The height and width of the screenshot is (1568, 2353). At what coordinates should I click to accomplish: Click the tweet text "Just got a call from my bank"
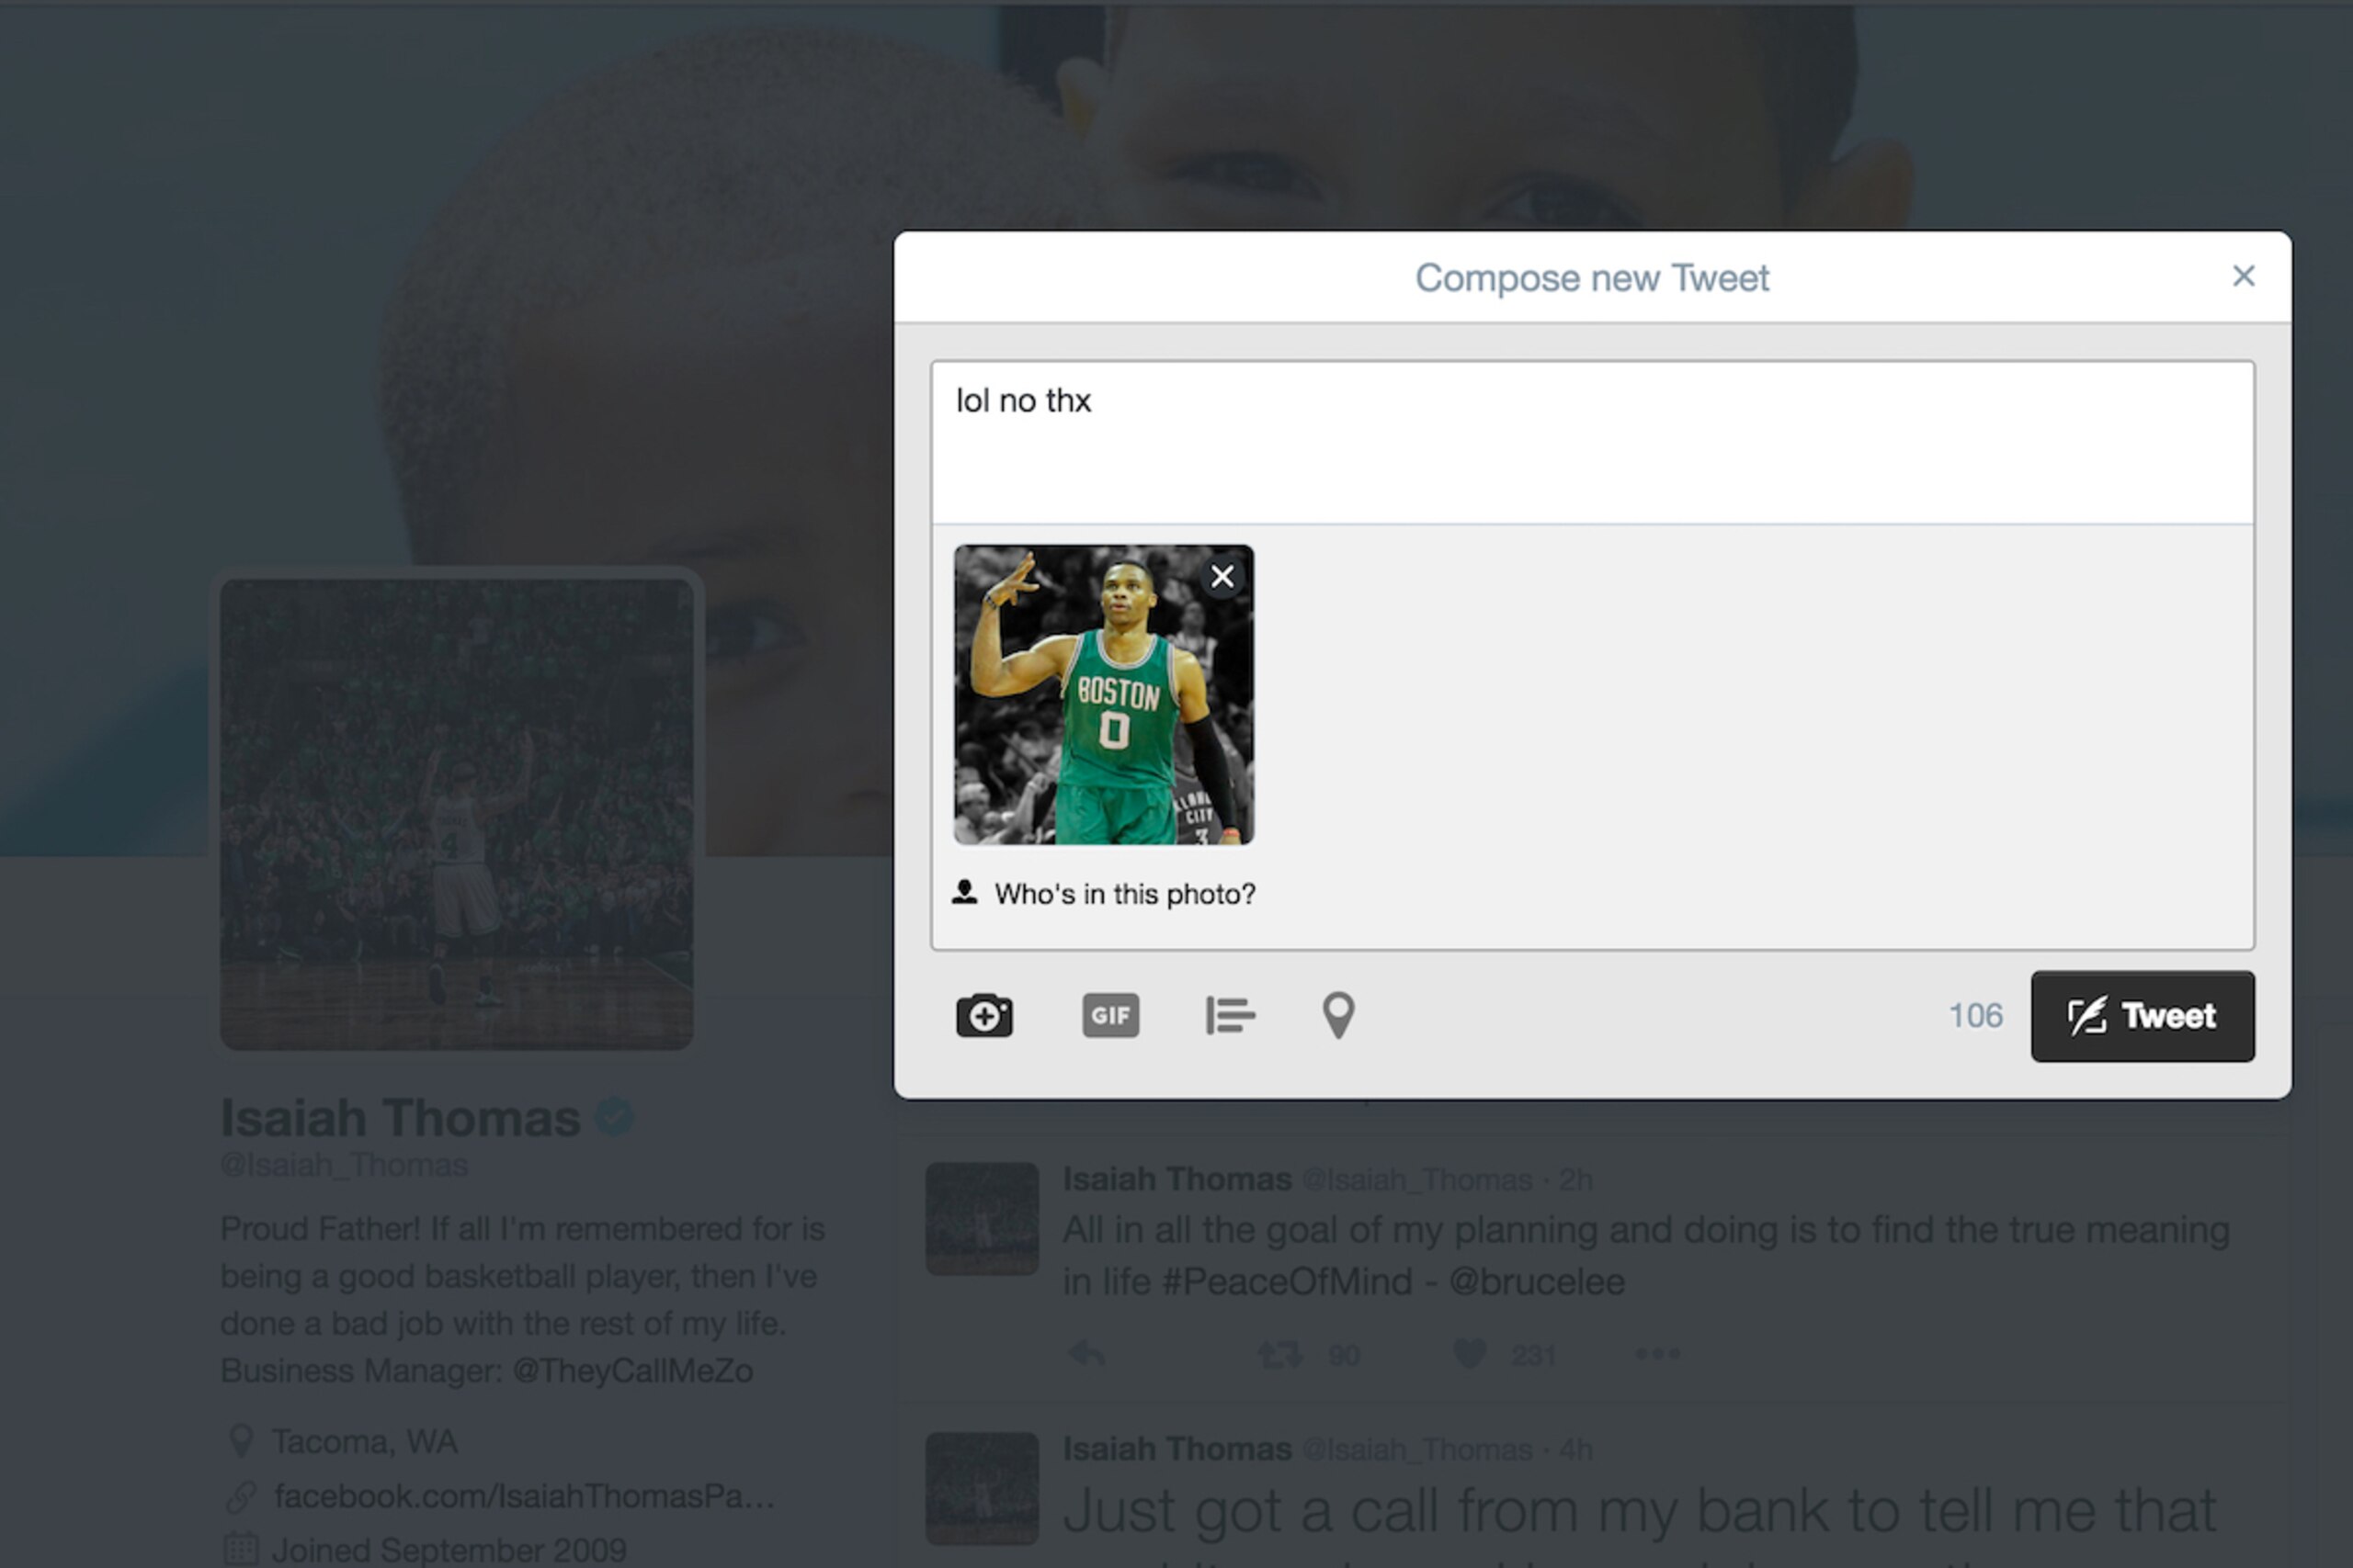[1639, 1510]
